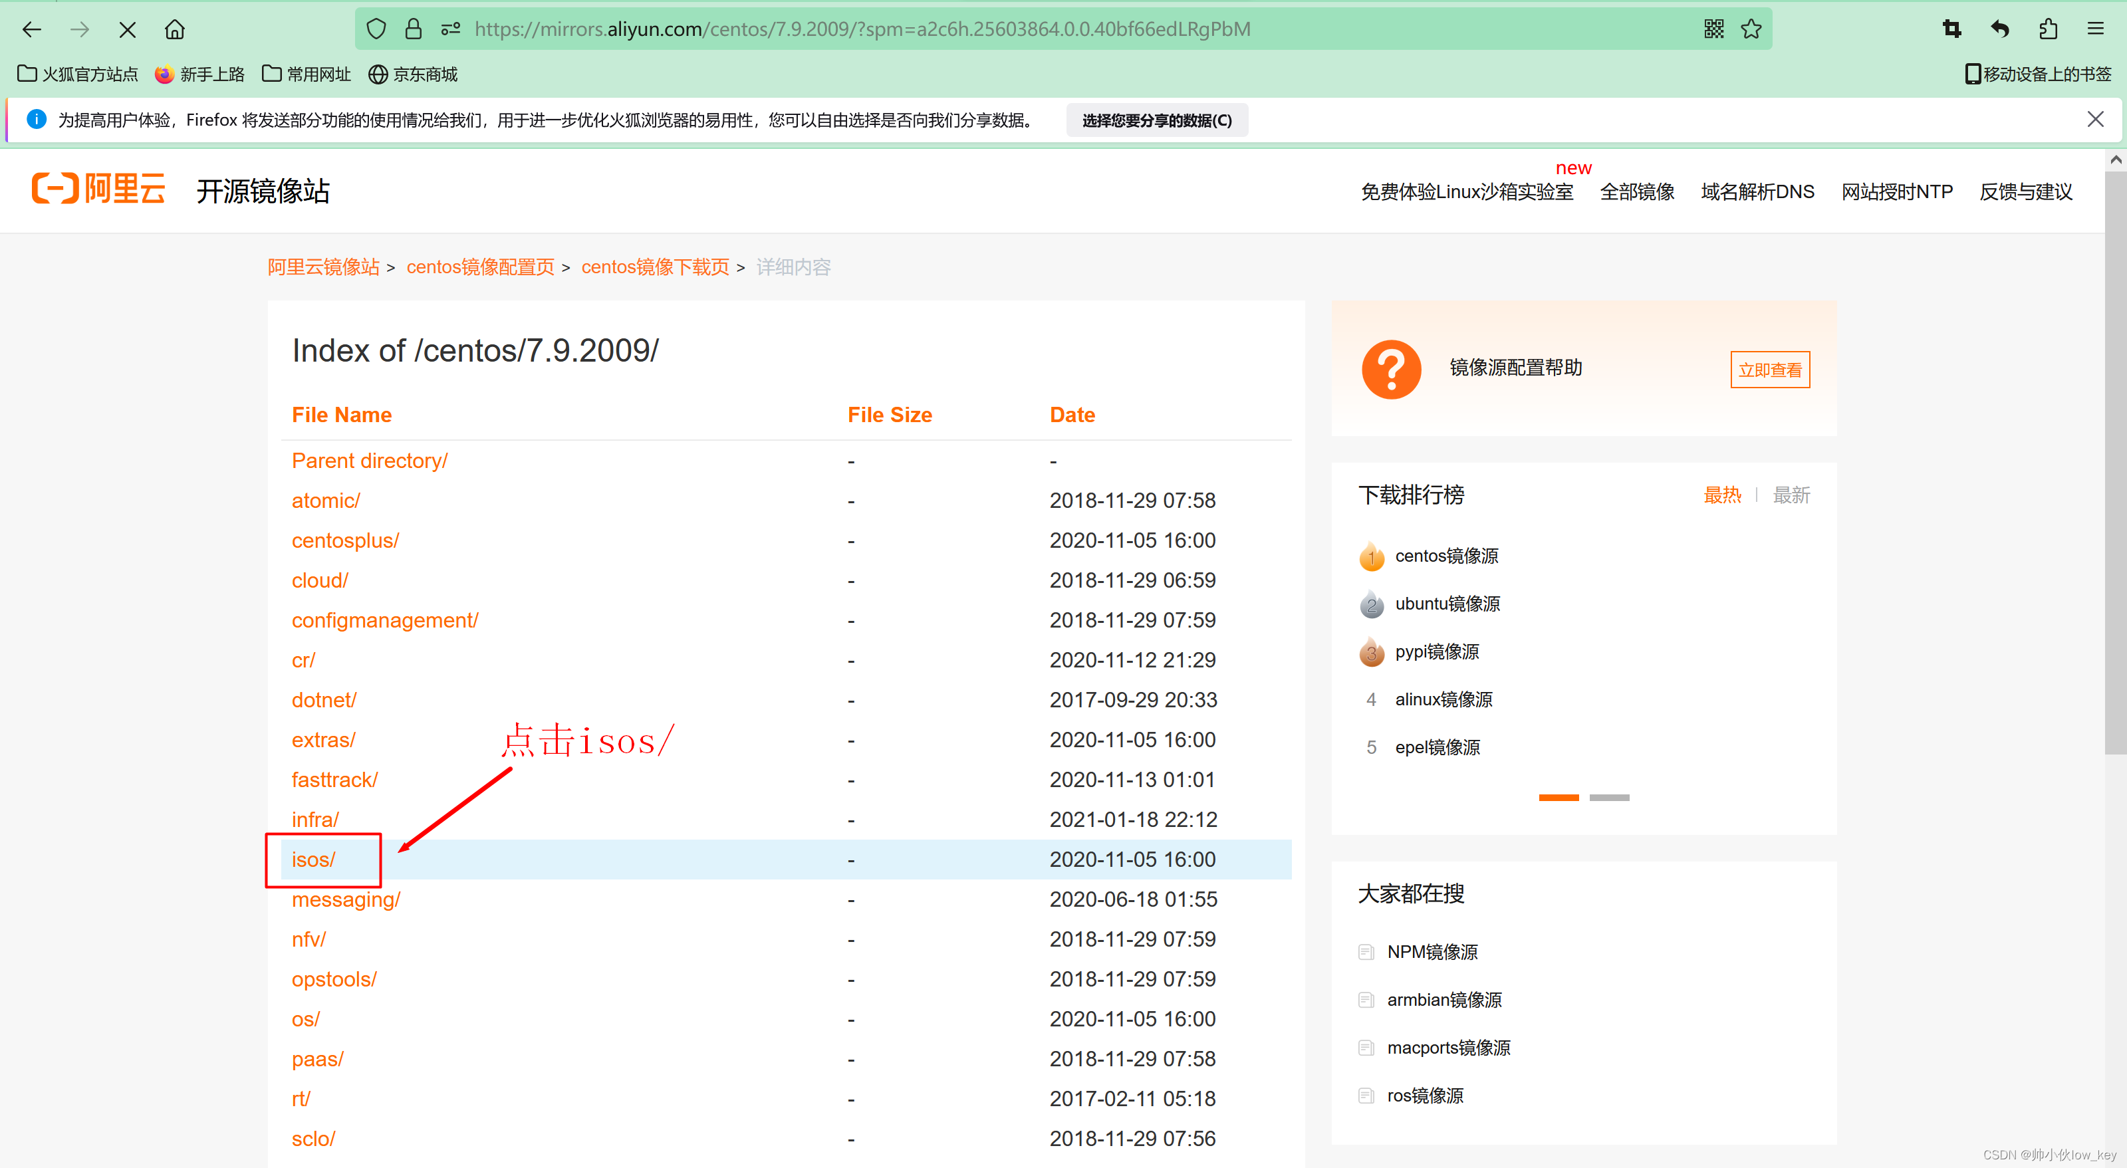Screen dimensions: 2127x1168
Task: Open the isos/ directory
Action: (313, 860)
